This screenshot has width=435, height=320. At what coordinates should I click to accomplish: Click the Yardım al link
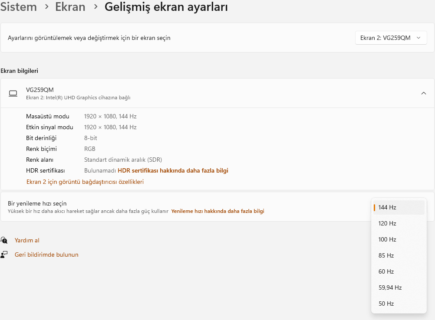(27, 240)
